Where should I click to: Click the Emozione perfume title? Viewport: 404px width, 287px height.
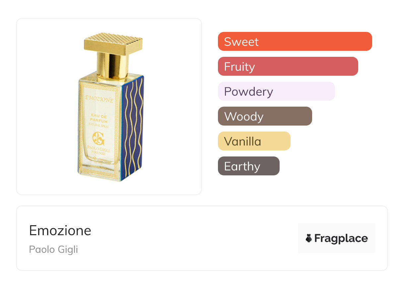[x=60, y=230]
